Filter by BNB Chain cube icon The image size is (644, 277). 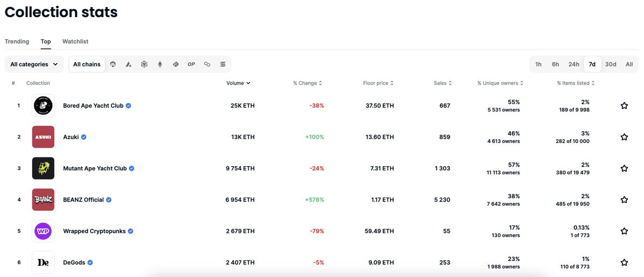[x=144, y=64]
